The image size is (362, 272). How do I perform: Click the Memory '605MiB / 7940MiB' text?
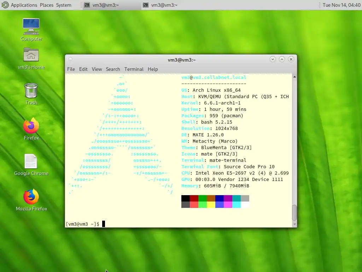pyautogui.click(x=227, y=186)
